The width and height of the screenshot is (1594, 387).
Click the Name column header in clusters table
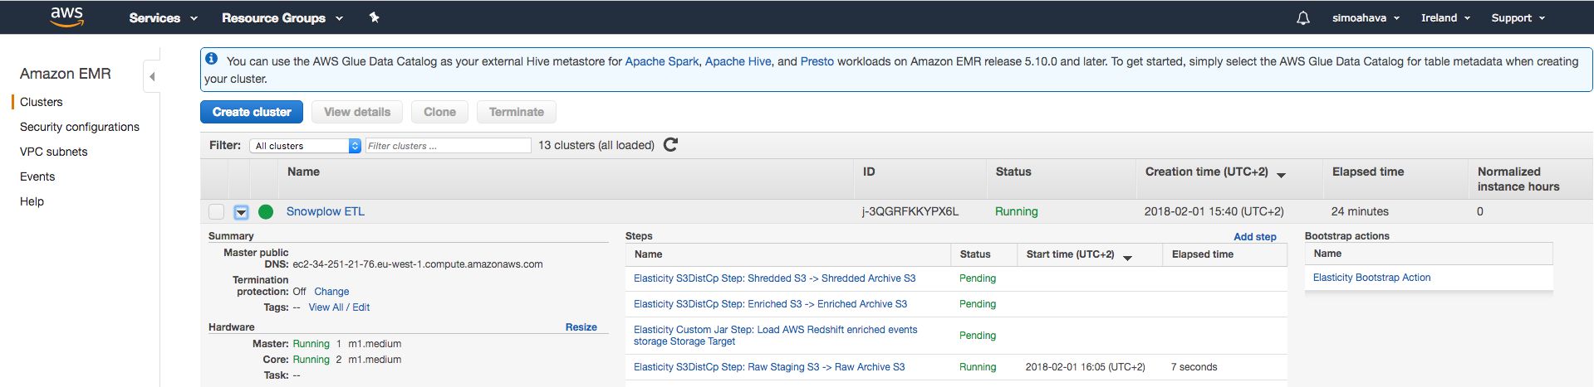click(x=303, y=172)
